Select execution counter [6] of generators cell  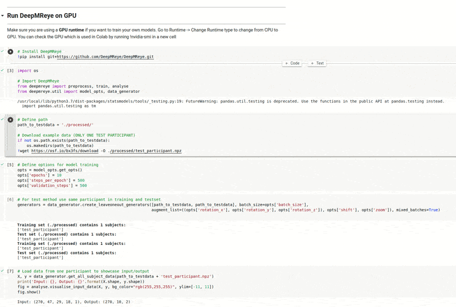click(10, 200)
